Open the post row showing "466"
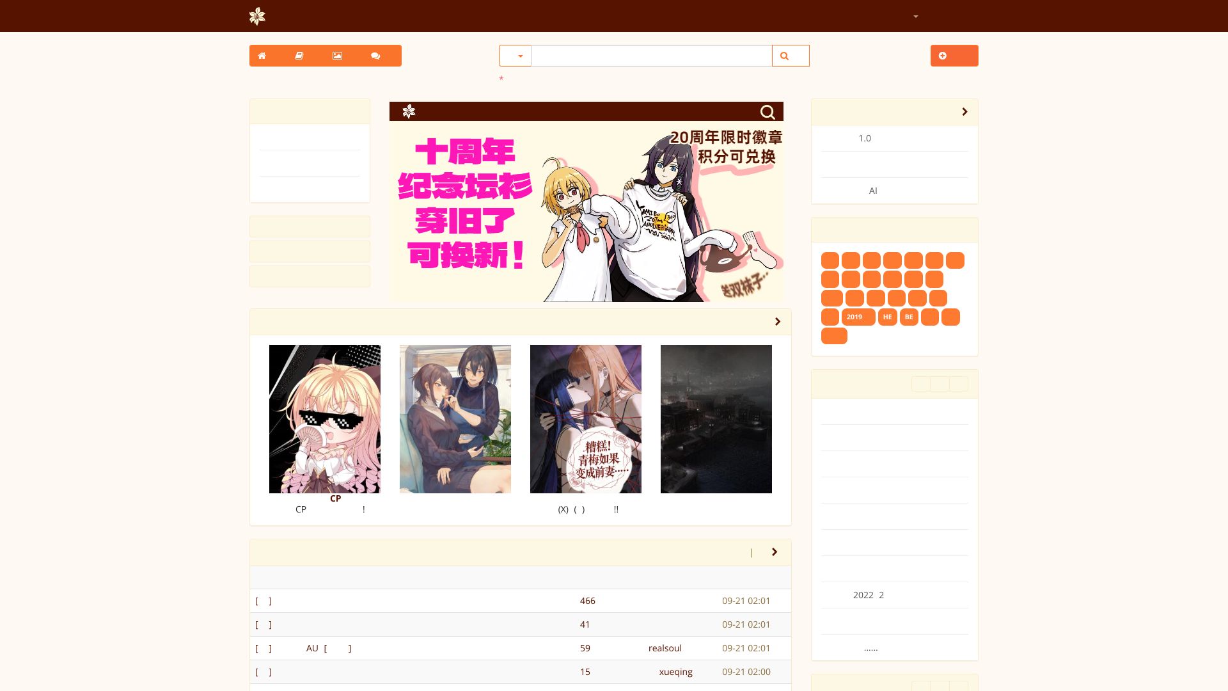Screen dimensions: 1228x691 pyautogui.click(x=521, y=601)
